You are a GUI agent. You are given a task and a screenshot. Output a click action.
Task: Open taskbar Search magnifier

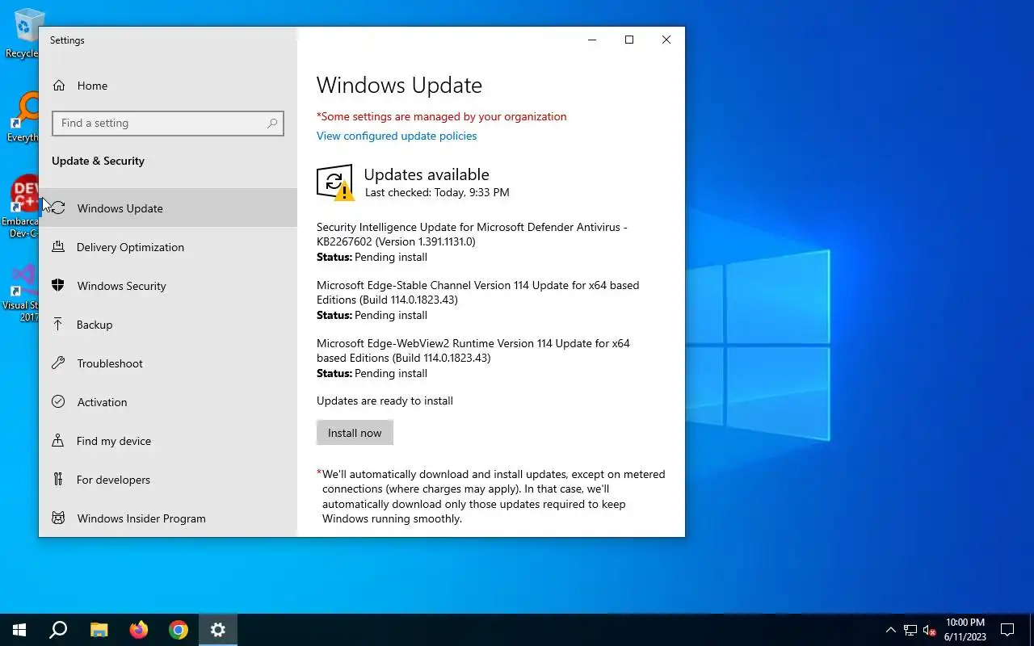coord(58,630)
